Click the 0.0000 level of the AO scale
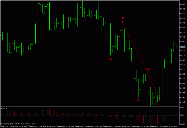This screenshot has height=128, width=187. [x=182, y=115]
